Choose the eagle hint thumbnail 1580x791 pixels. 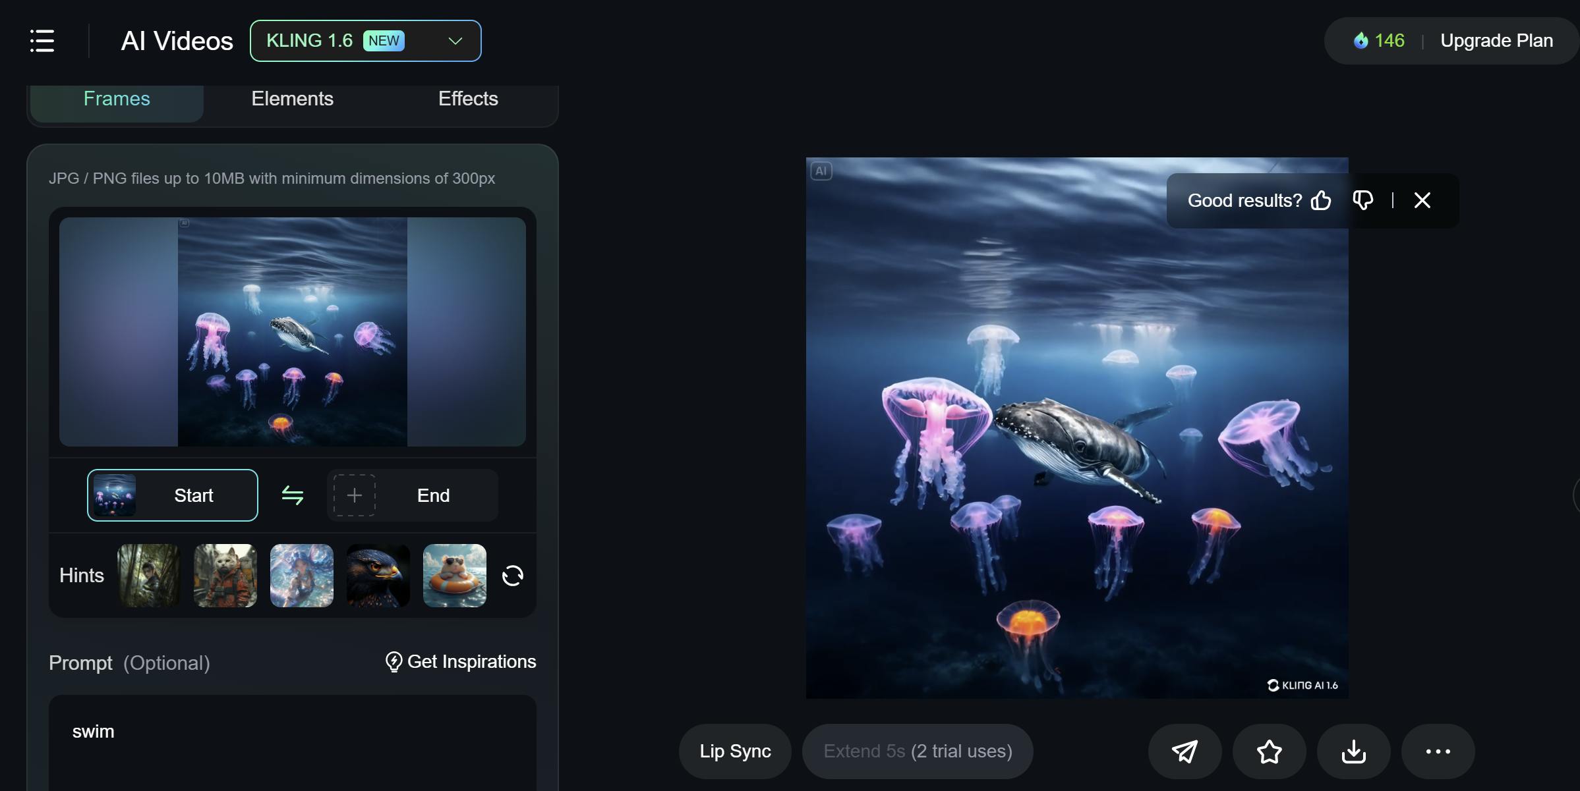(378, 576)
